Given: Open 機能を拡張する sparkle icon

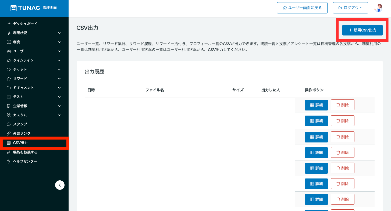Looking at the screenshot, I should point(9,152).
